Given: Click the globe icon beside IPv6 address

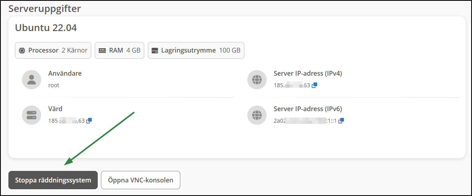Looking at the screenshot, I should (x=257, y=115).
